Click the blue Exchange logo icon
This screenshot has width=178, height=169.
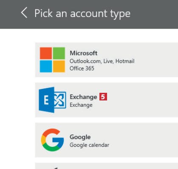click(52, 100)
